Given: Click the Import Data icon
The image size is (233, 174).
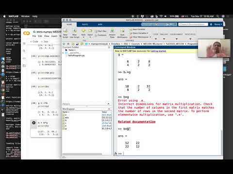Looking at the screenshot, I should [x=112, y=31].
